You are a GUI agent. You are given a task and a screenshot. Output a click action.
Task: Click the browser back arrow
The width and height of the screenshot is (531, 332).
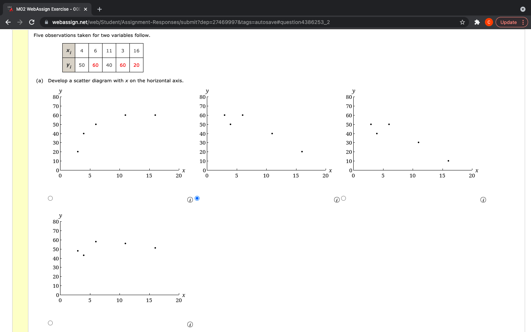click(x=8, y=22)
